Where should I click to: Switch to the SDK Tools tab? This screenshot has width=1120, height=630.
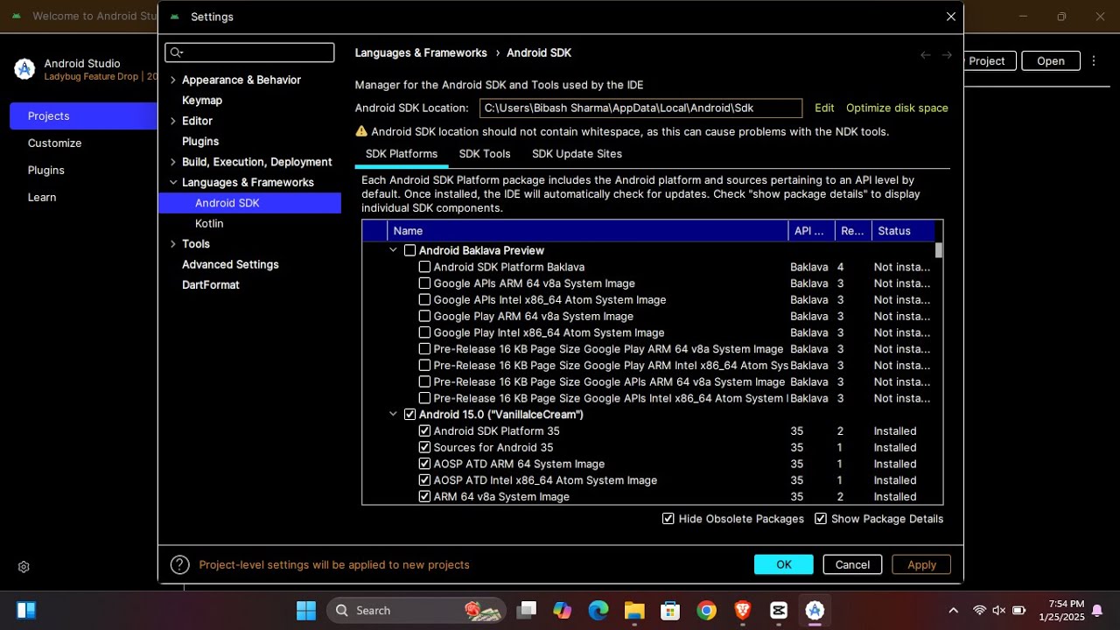pyautogui.click(x=485, y=154)
